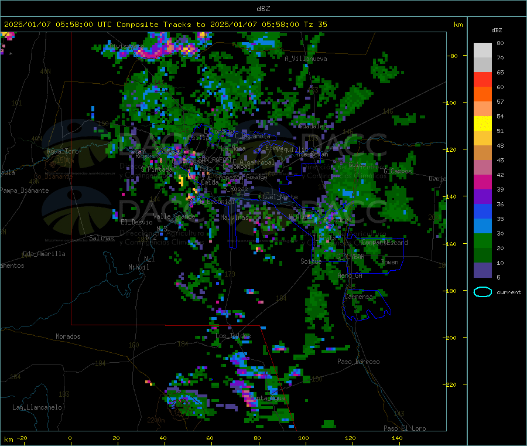Pick the bright yellow 51–54 dBZ swatch

(482, 124)
